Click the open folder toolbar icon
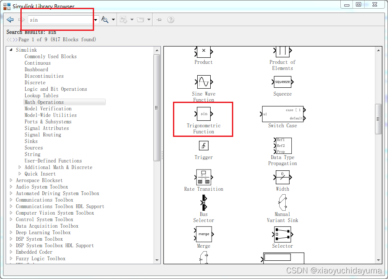Screen dimensions: 388x279 (x=140, y=20)
